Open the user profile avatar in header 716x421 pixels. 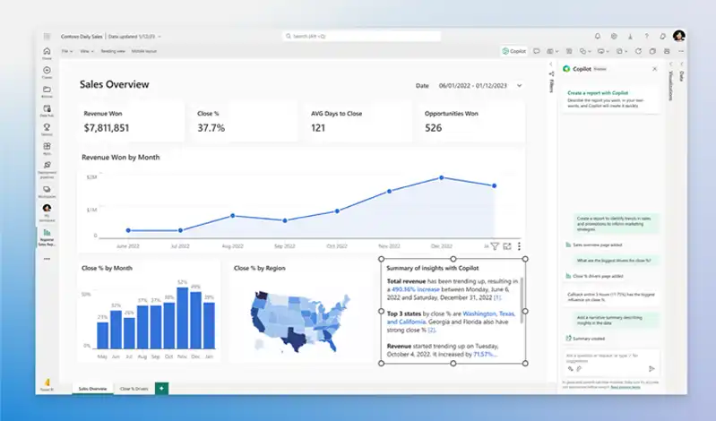pos(679,36)
